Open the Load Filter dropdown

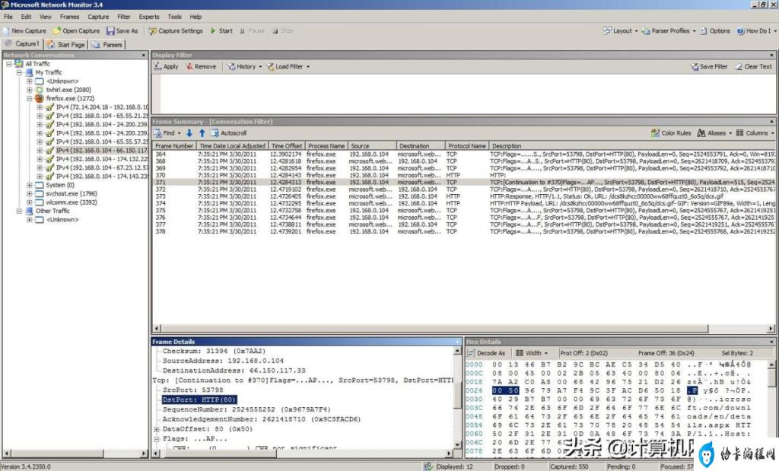pos(288,66)
